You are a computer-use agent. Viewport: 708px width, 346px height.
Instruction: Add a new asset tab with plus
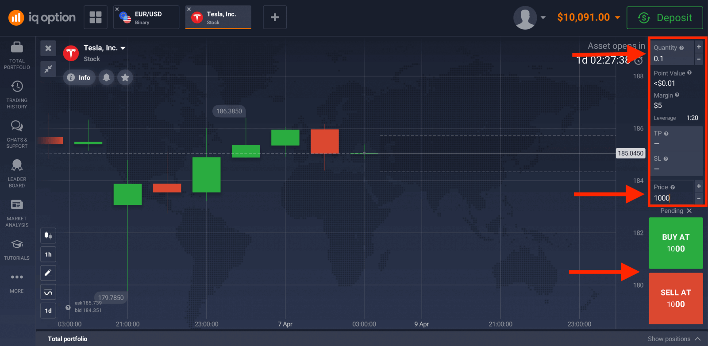pyautogui.click(x=275, y=17)
